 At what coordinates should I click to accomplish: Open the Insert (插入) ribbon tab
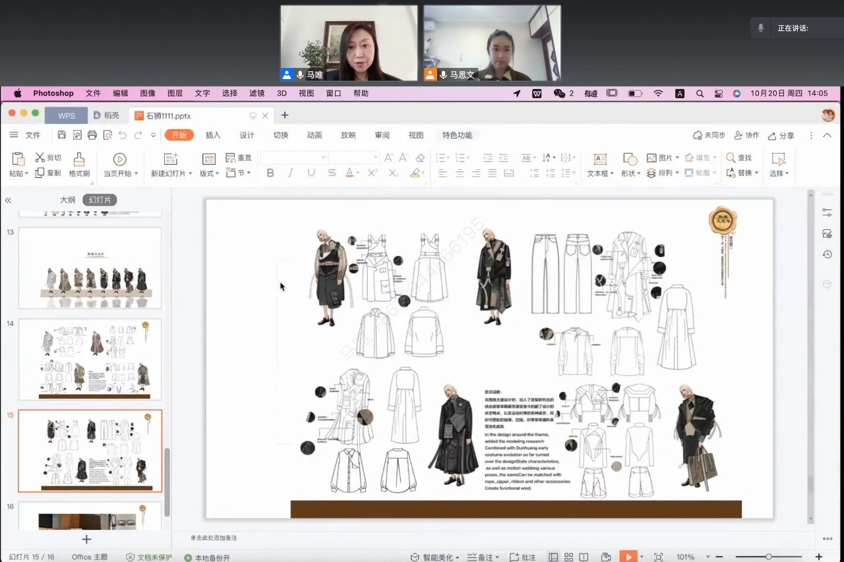213,135
